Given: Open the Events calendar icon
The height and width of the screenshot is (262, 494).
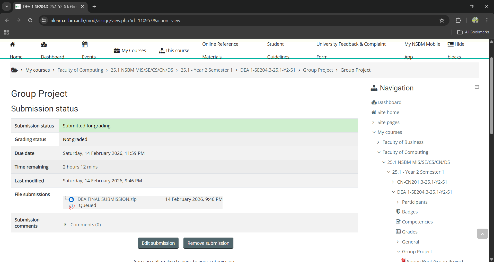Looking at the screenshot, I should (x=85, y=45).
